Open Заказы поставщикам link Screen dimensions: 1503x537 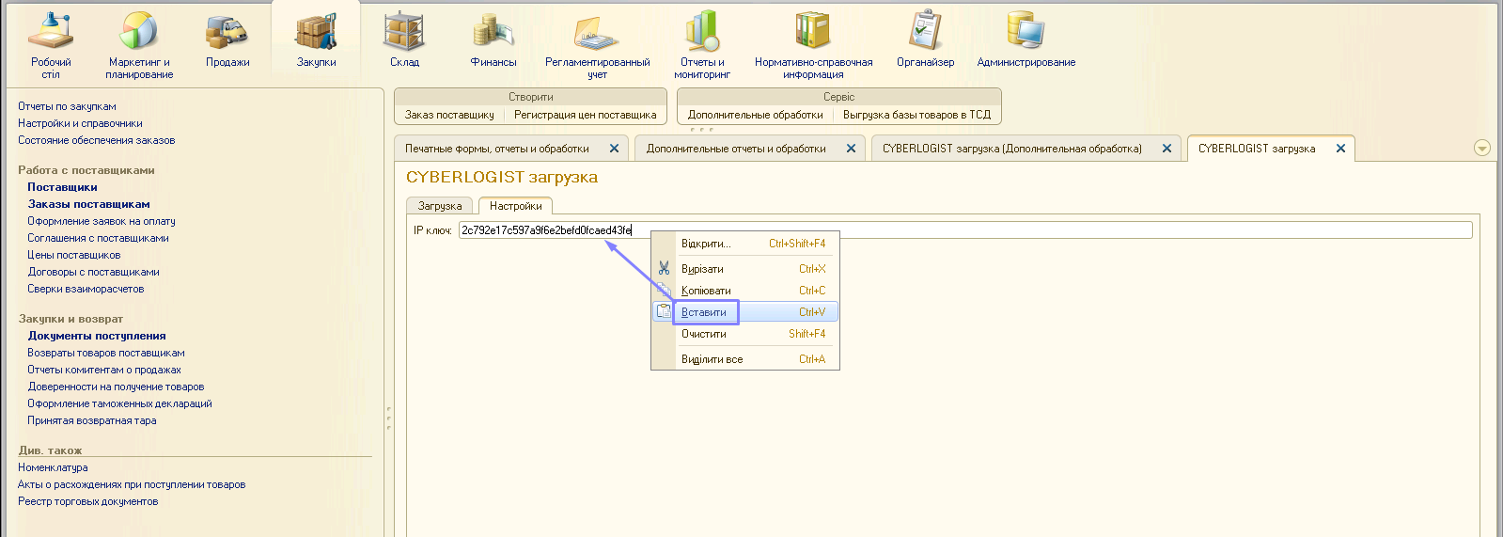tap(88, 204)
